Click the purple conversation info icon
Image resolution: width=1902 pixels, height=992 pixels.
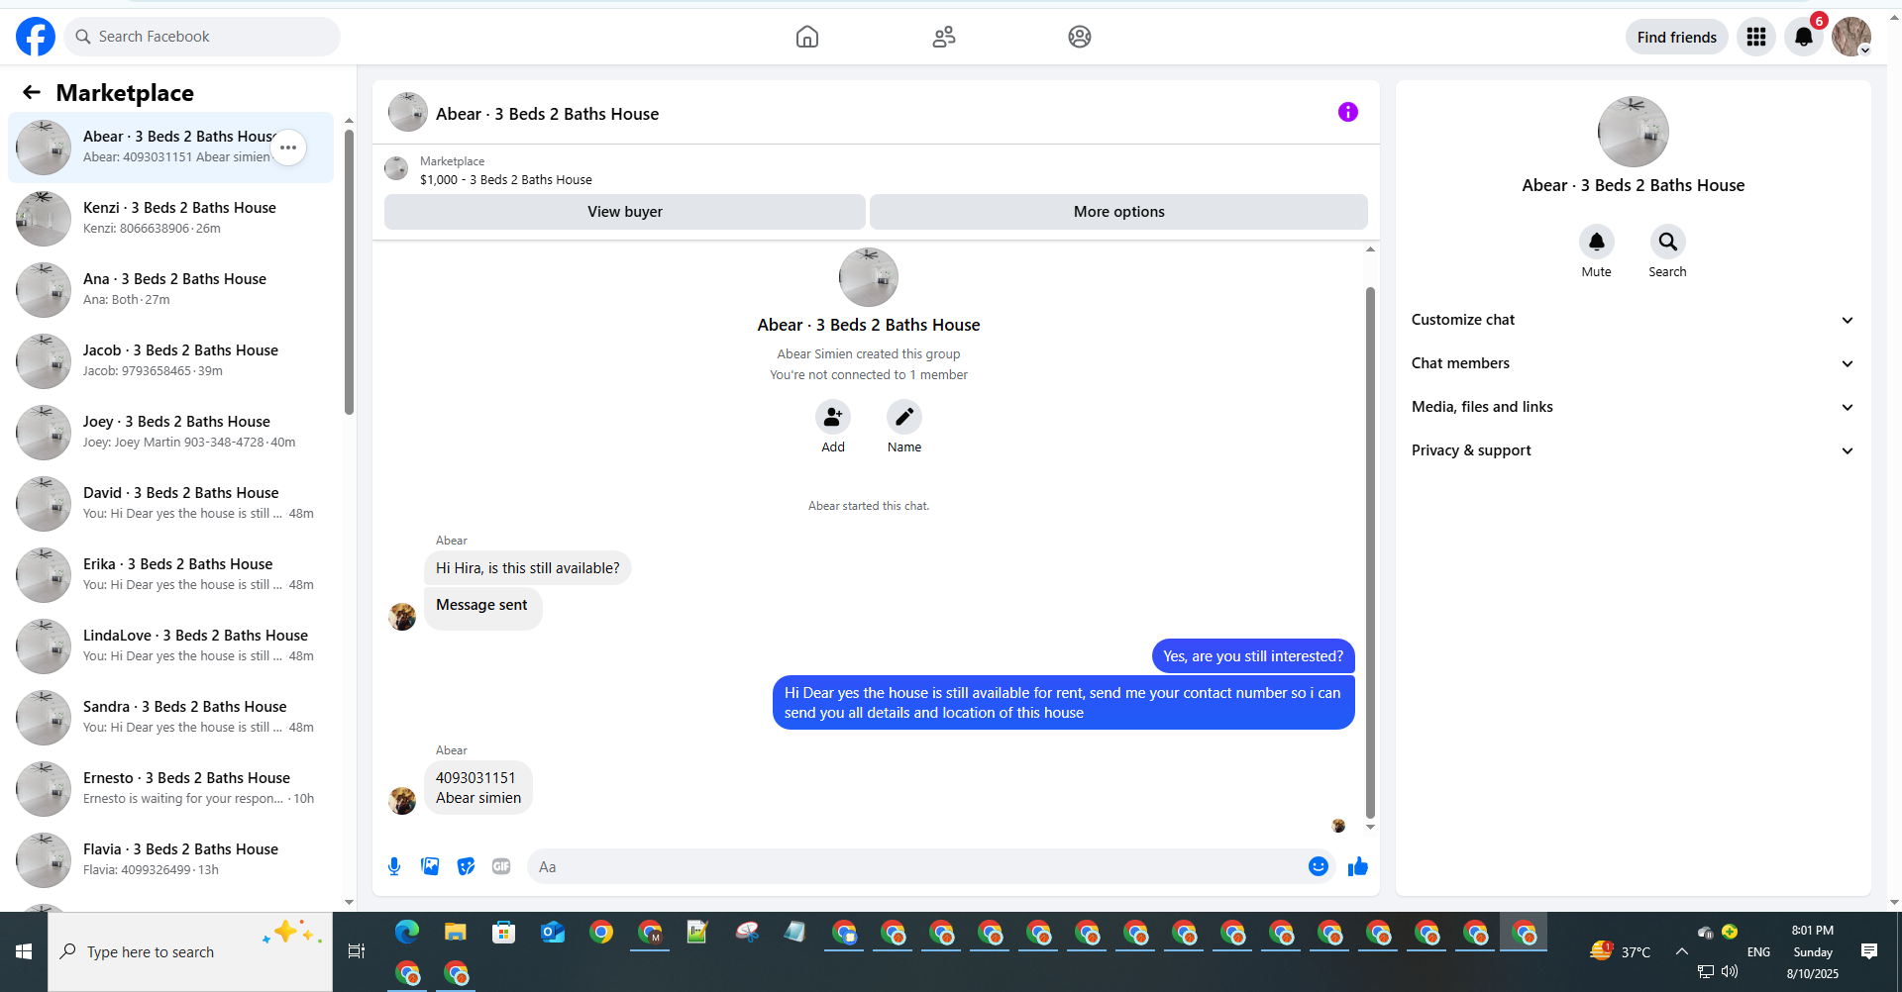(1347, 112)
